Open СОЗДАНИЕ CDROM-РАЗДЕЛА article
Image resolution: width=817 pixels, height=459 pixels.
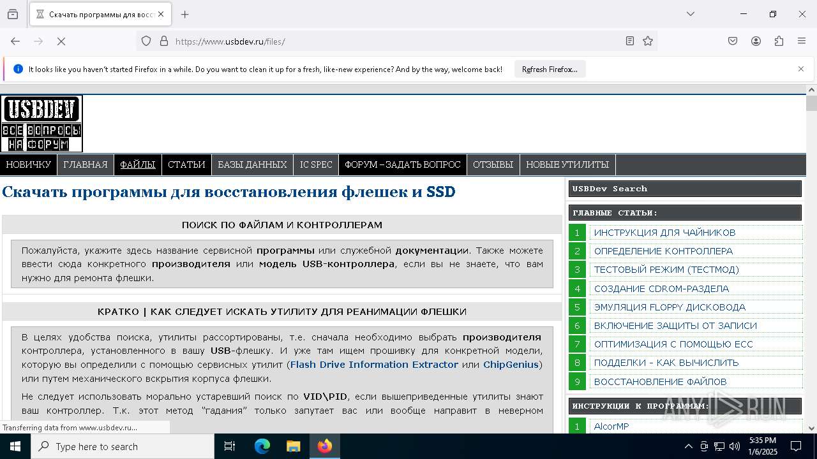coord(661,289)
